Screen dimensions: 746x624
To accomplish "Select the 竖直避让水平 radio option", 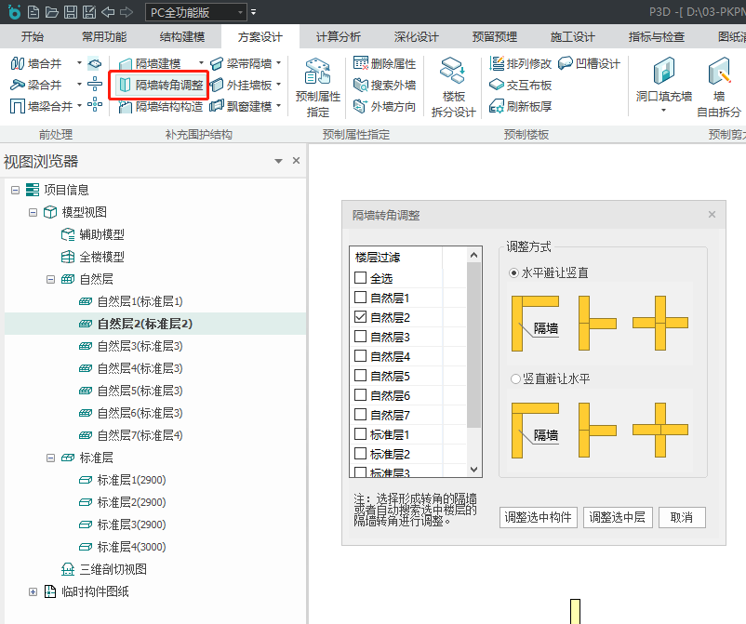I will [514, 378].
